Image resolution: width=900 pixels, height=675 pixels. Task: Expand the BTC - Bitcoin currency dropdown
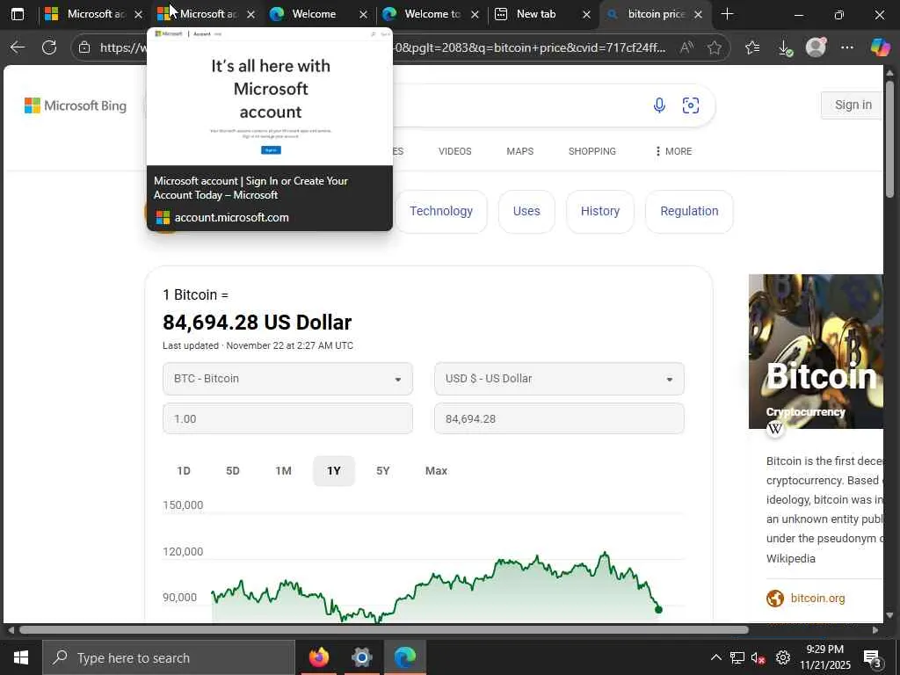[287, 379]
